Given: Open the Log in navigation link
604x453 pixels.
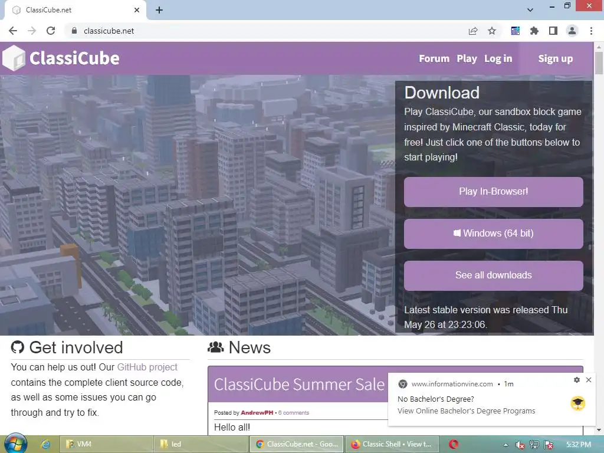Looking at the screenshot, I should [498, 58].
